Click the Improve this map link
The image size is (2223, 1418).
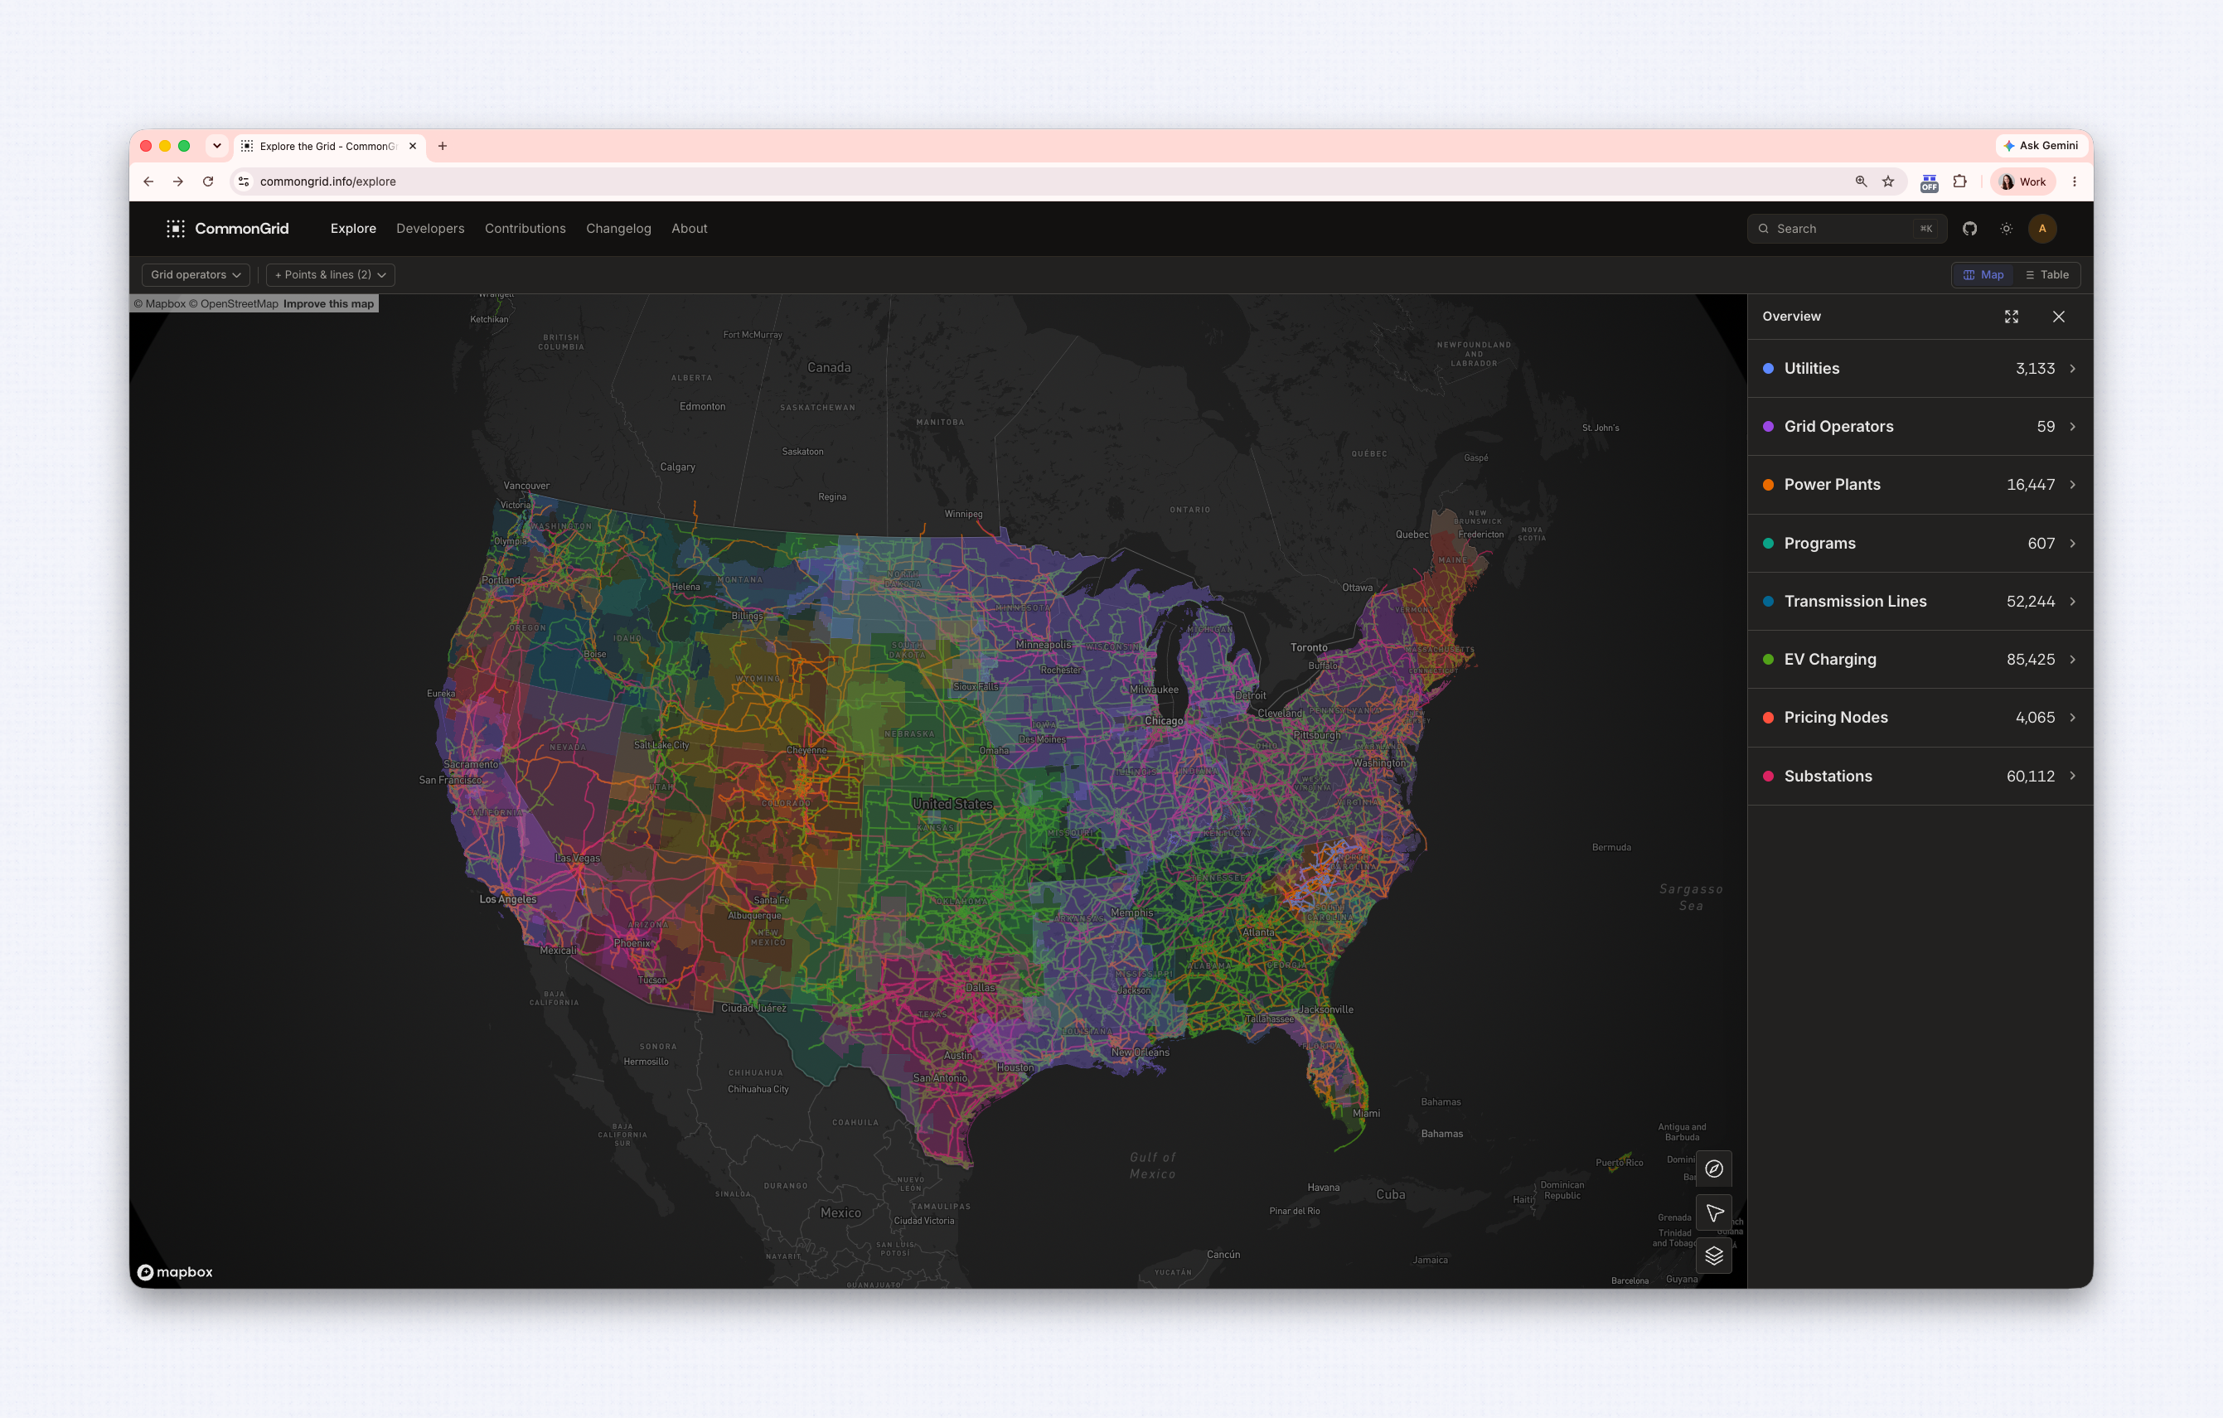329,303
